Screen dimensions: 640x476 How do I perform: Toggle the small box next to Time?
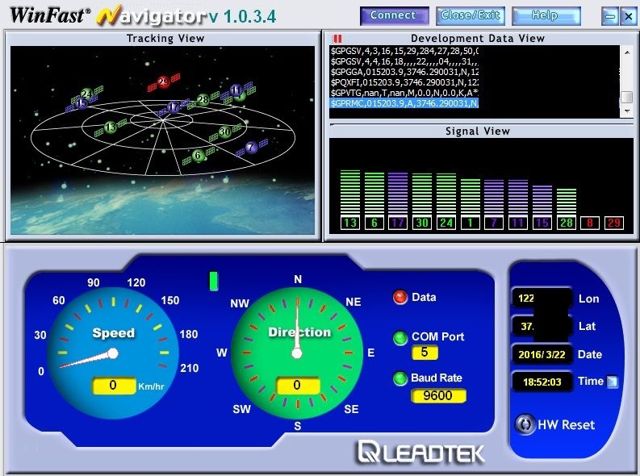(613, 382)
